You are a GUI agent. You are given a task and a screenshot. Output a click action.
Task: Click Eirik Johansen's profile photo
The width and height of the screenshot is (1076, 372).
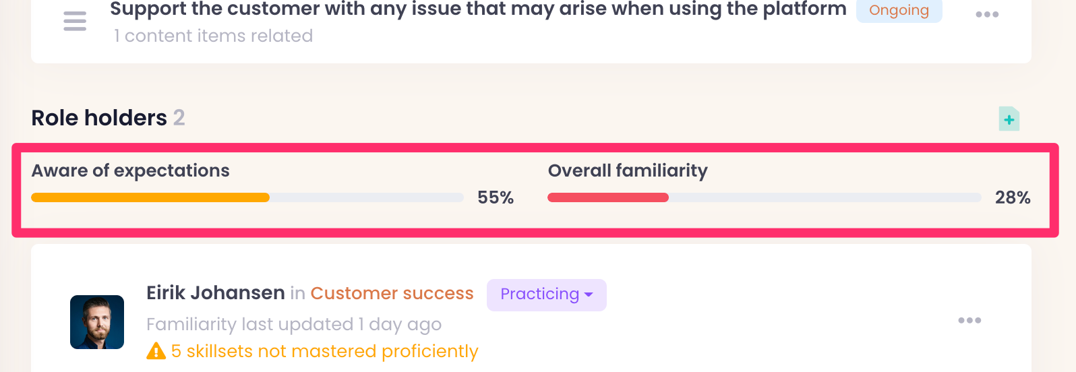pos(97,322)
